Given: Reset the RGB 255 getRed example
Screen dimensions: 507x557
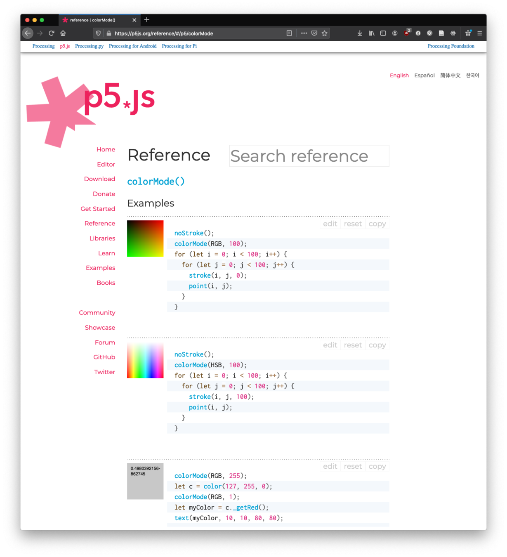Looking at the screenshot, I should (x=353, y=466).
